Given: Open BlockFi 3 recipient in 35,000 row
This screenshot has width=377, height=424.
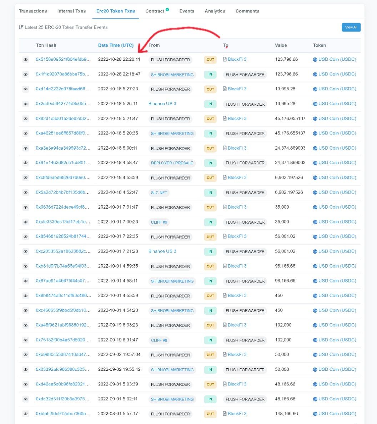Looking at the screenshot, I should click(x=237, y=207).
